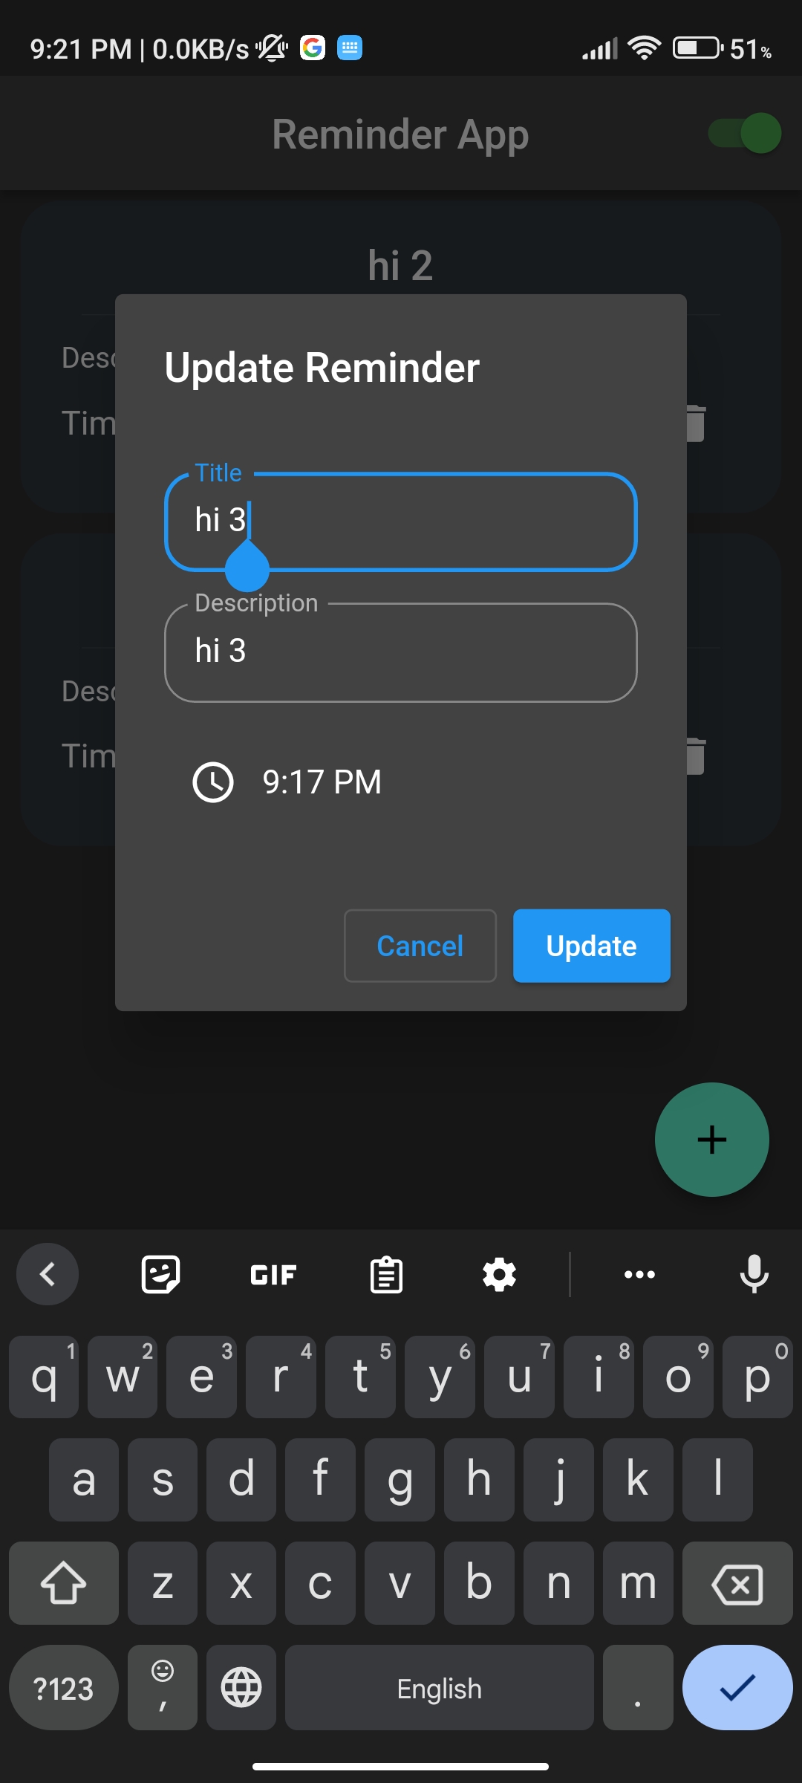Screen dimensions: 802x1783
Task: Activate the Shift key on the keyboard
Action: pos(63,1583)
